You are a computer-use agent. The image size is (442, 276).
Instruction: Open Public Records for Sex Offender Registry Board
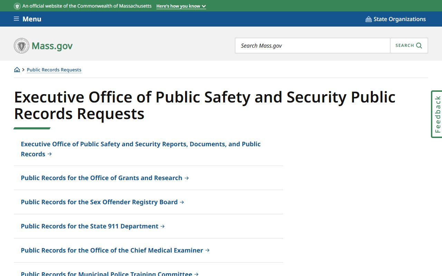[103, 202]
